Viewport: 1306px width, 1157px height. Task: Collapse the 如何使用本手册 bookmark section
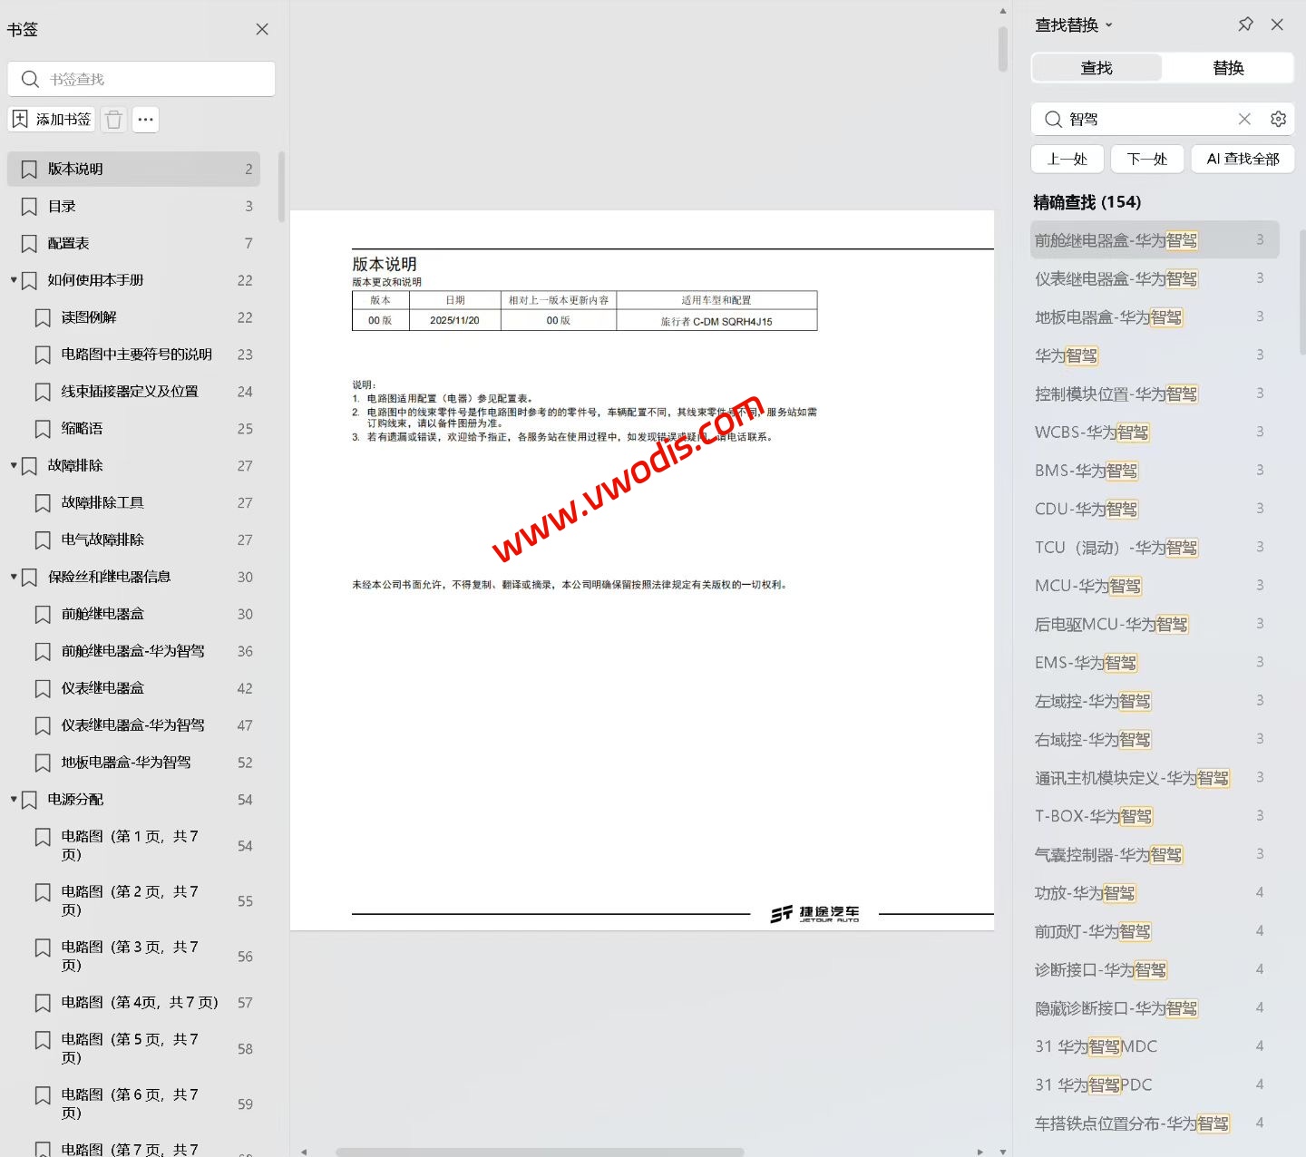click(14, 280)
